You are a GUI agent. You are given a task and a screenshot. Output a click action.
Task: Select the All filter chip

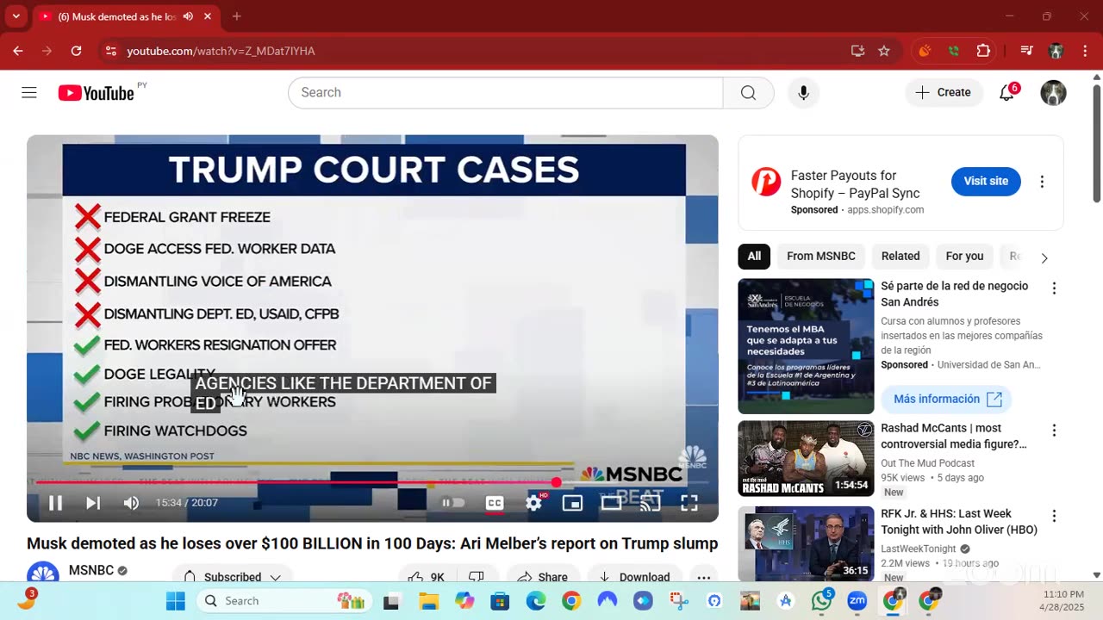click(x=754, y=256)
